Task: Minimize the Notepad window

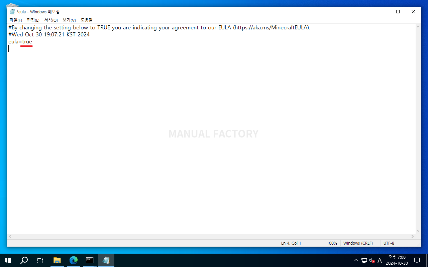Action: tap(383, 12)
